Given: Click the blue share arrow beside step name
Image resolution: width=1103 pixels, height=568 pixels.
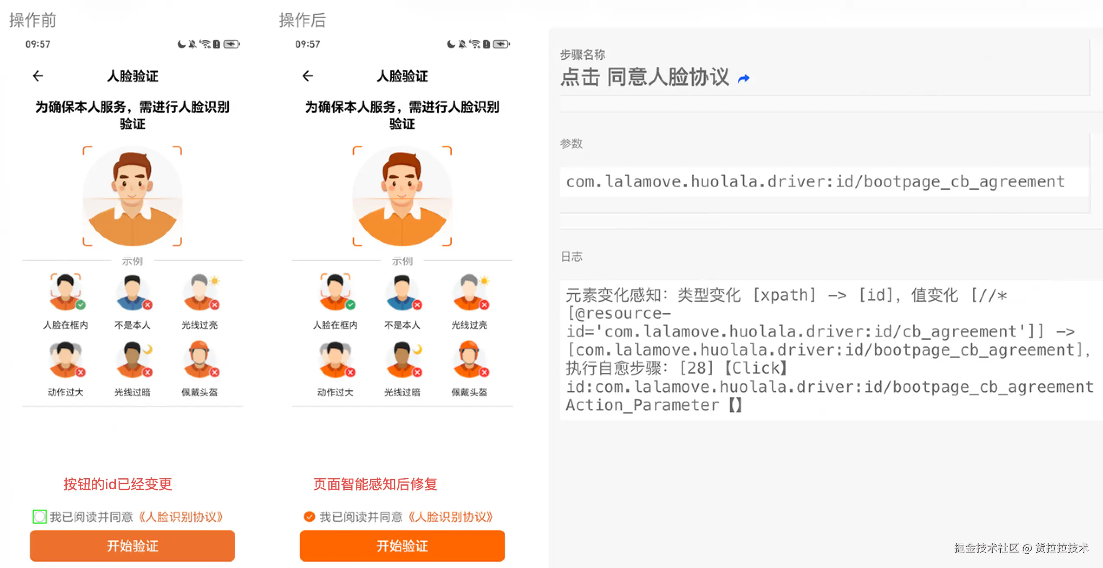Looking at the screenshot, I should [744, 78].
